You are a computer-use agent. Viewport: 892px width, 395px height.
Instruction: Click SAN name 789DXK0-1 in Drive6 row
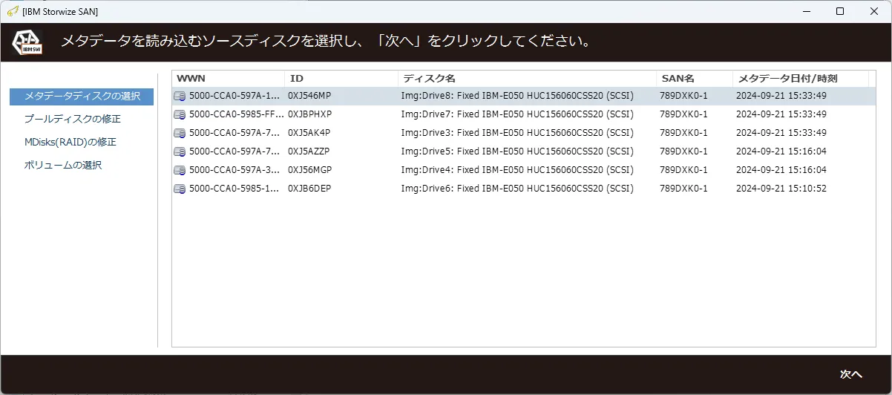click(683, 189)
